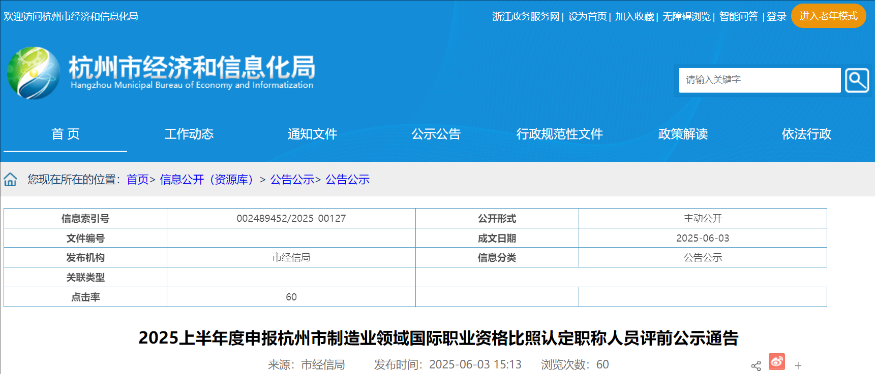
Task: Click the plus icon for more sharing
Action: [x=798, y=365]
